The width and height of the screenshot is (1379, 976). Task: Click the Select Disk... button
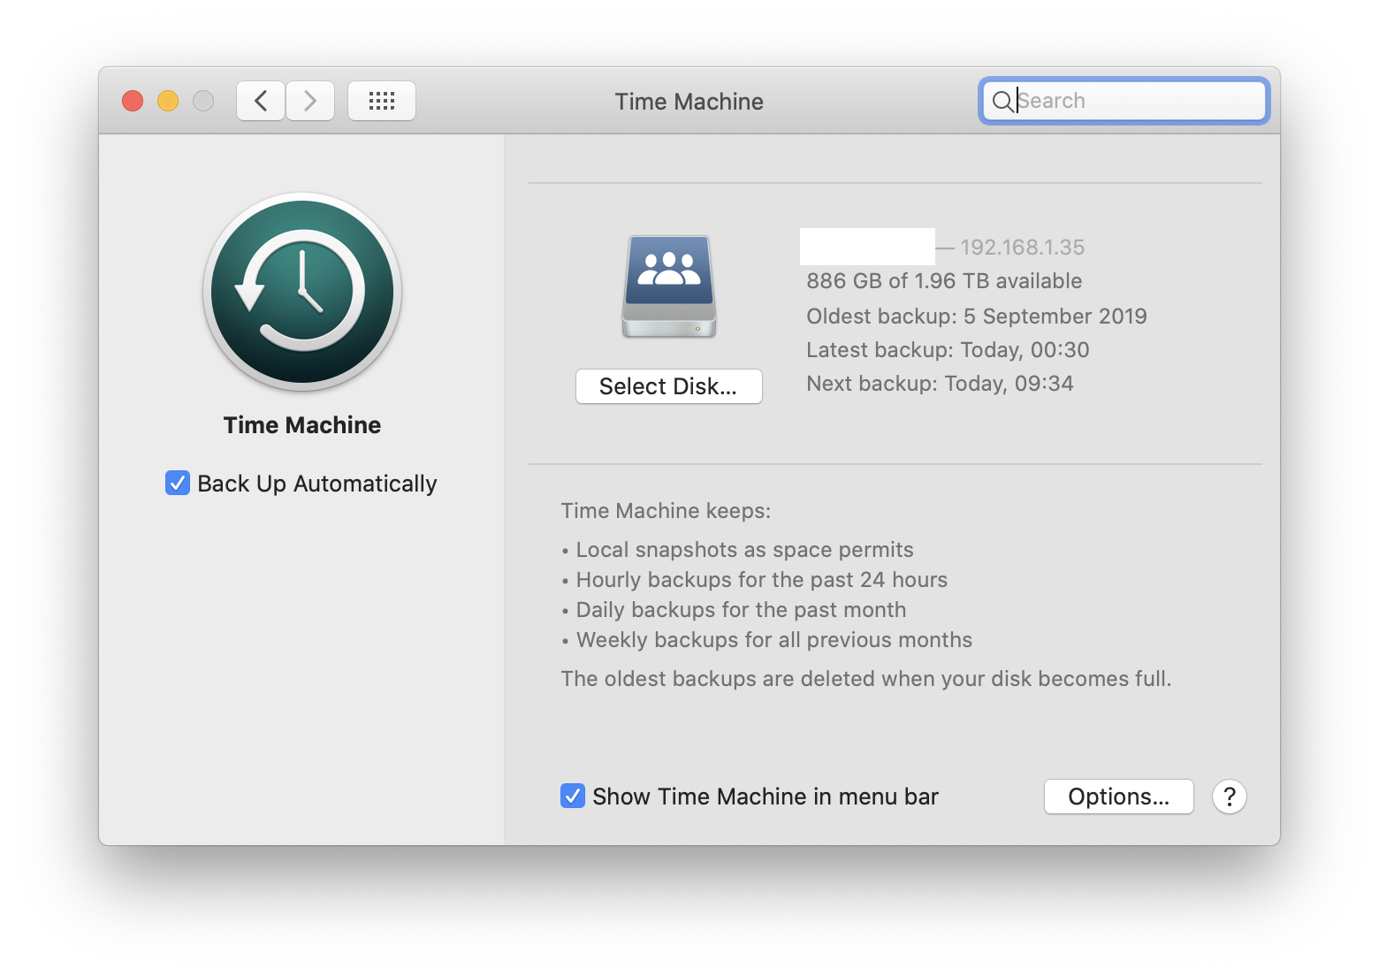click(x=669, y=386)
